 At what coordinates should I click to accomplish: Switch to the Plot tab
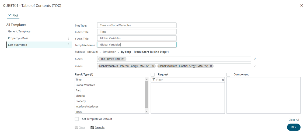coord(13,15)
